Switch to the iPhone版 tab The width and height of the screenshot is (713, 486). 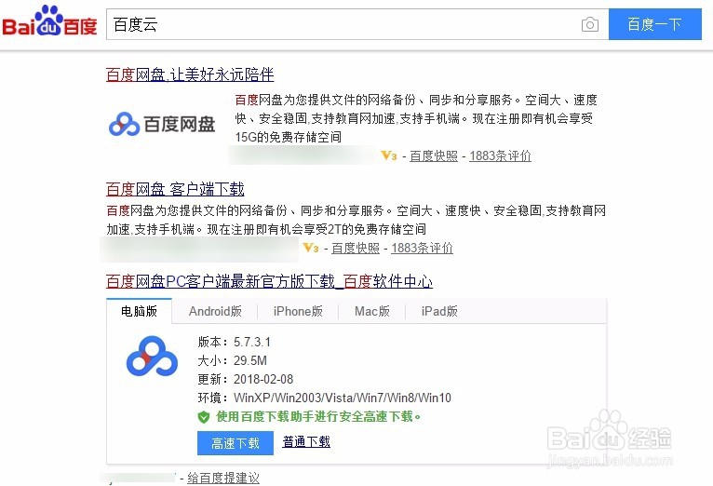[x=298, y=311]
